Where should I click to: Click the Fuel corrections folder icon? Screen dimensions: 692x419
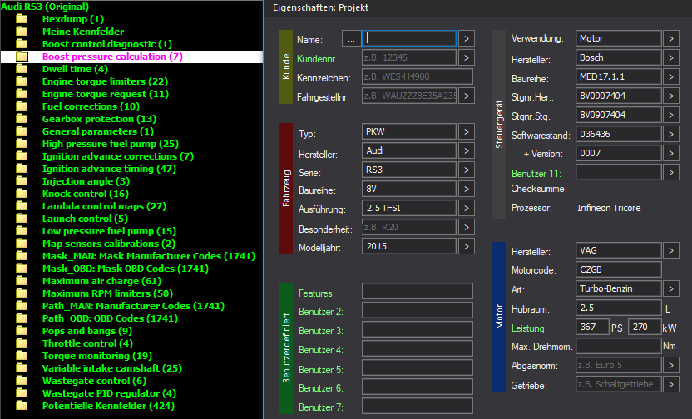[x=22, y=106]
